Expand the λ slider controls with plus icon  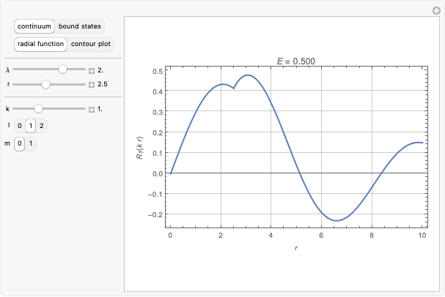coord(92,71)
